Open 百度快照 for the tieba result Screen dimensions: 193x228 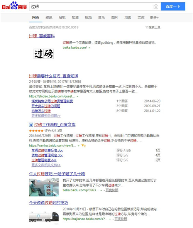(x=112, y=190)
